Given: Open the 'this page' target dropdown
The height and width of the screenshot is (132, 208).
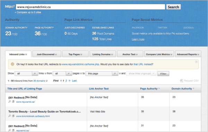Looking at the screenshot, I should point(102,74).
